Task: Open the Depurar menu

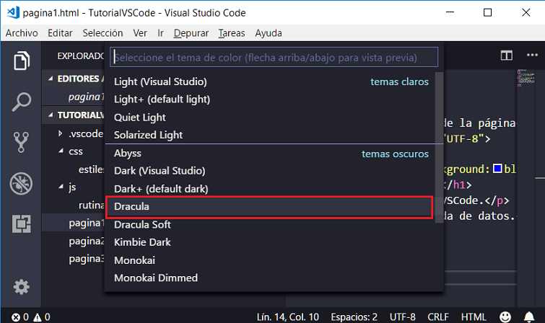Action: [192, 33]
